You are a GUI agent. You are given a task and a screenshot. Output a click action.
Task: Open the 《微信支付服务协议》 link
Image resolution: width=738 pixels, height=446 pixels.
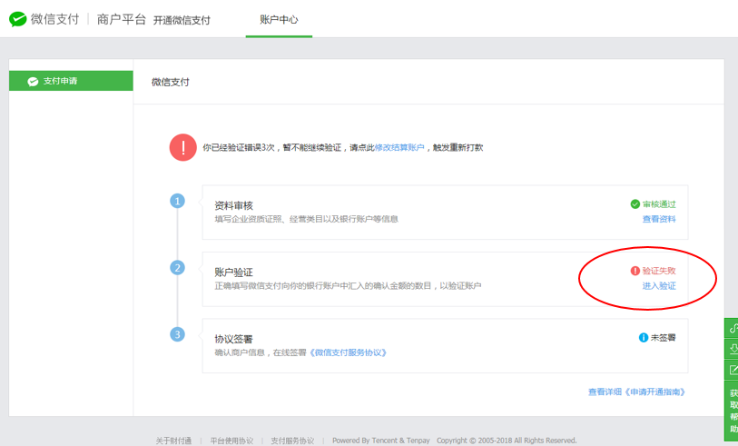pos(348,352)
